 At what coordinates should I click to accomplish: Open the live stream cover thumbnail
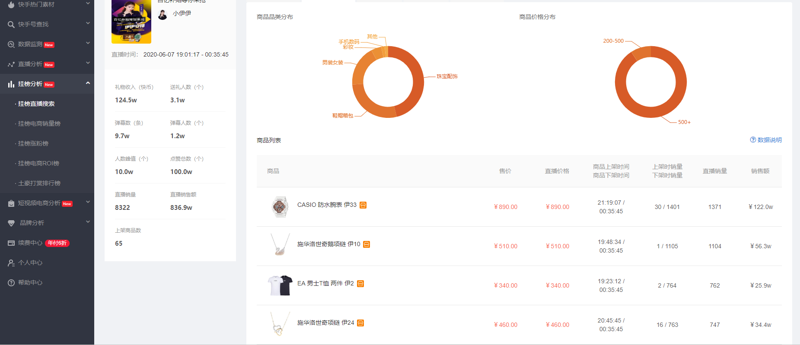(x=131, y=22)
